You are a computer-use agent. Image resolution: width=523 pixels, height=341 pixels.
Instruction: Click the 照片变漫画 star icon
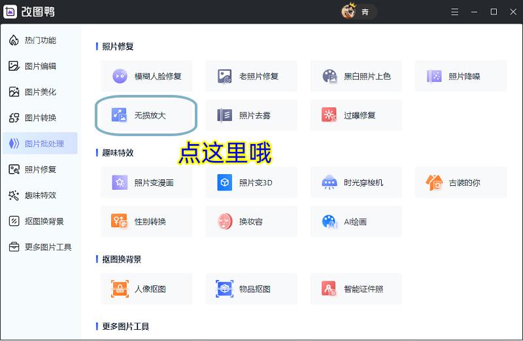[x=120, y=183]
